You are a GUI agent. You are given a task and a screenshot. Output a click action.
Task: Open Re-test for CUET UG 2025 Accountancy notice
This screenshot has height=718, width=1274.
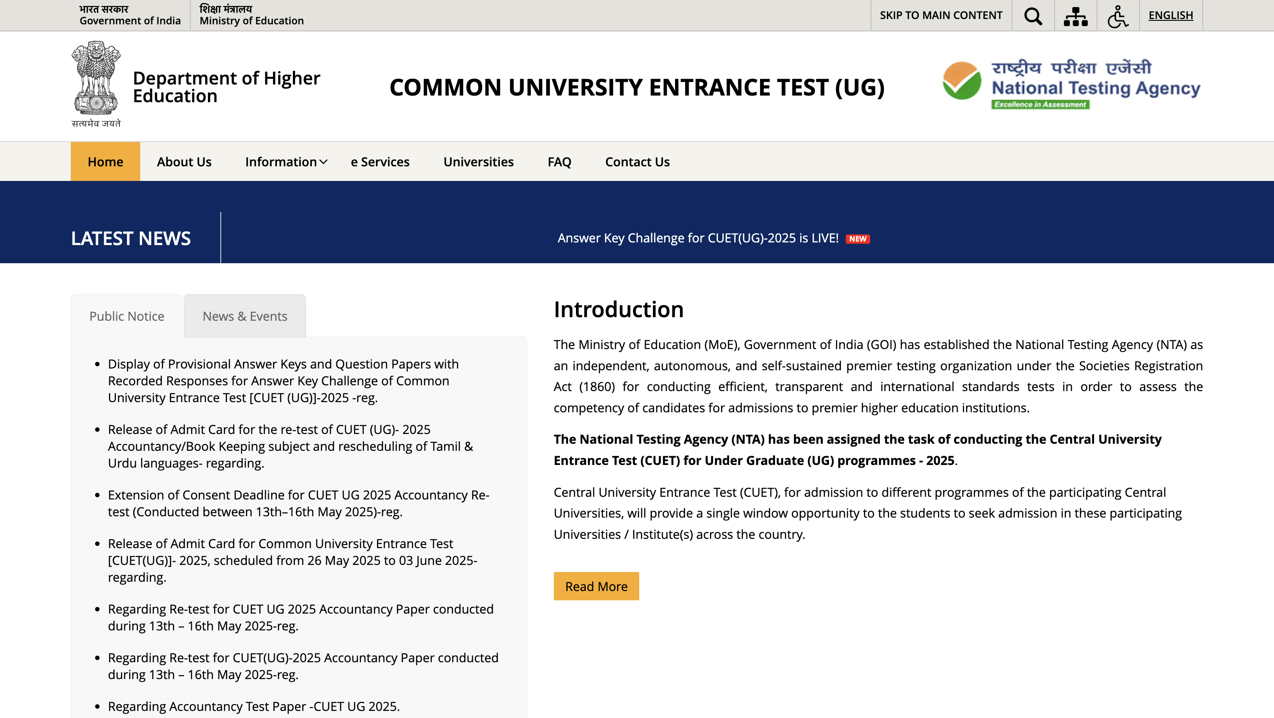301,617
